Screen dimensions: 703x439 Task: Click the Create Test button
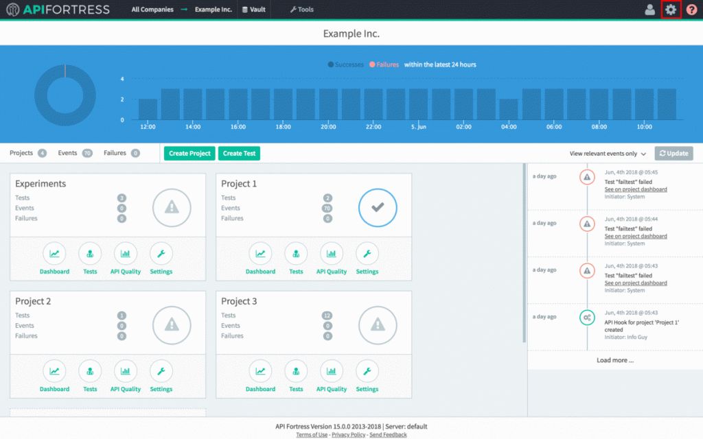(x=239, y=154)
